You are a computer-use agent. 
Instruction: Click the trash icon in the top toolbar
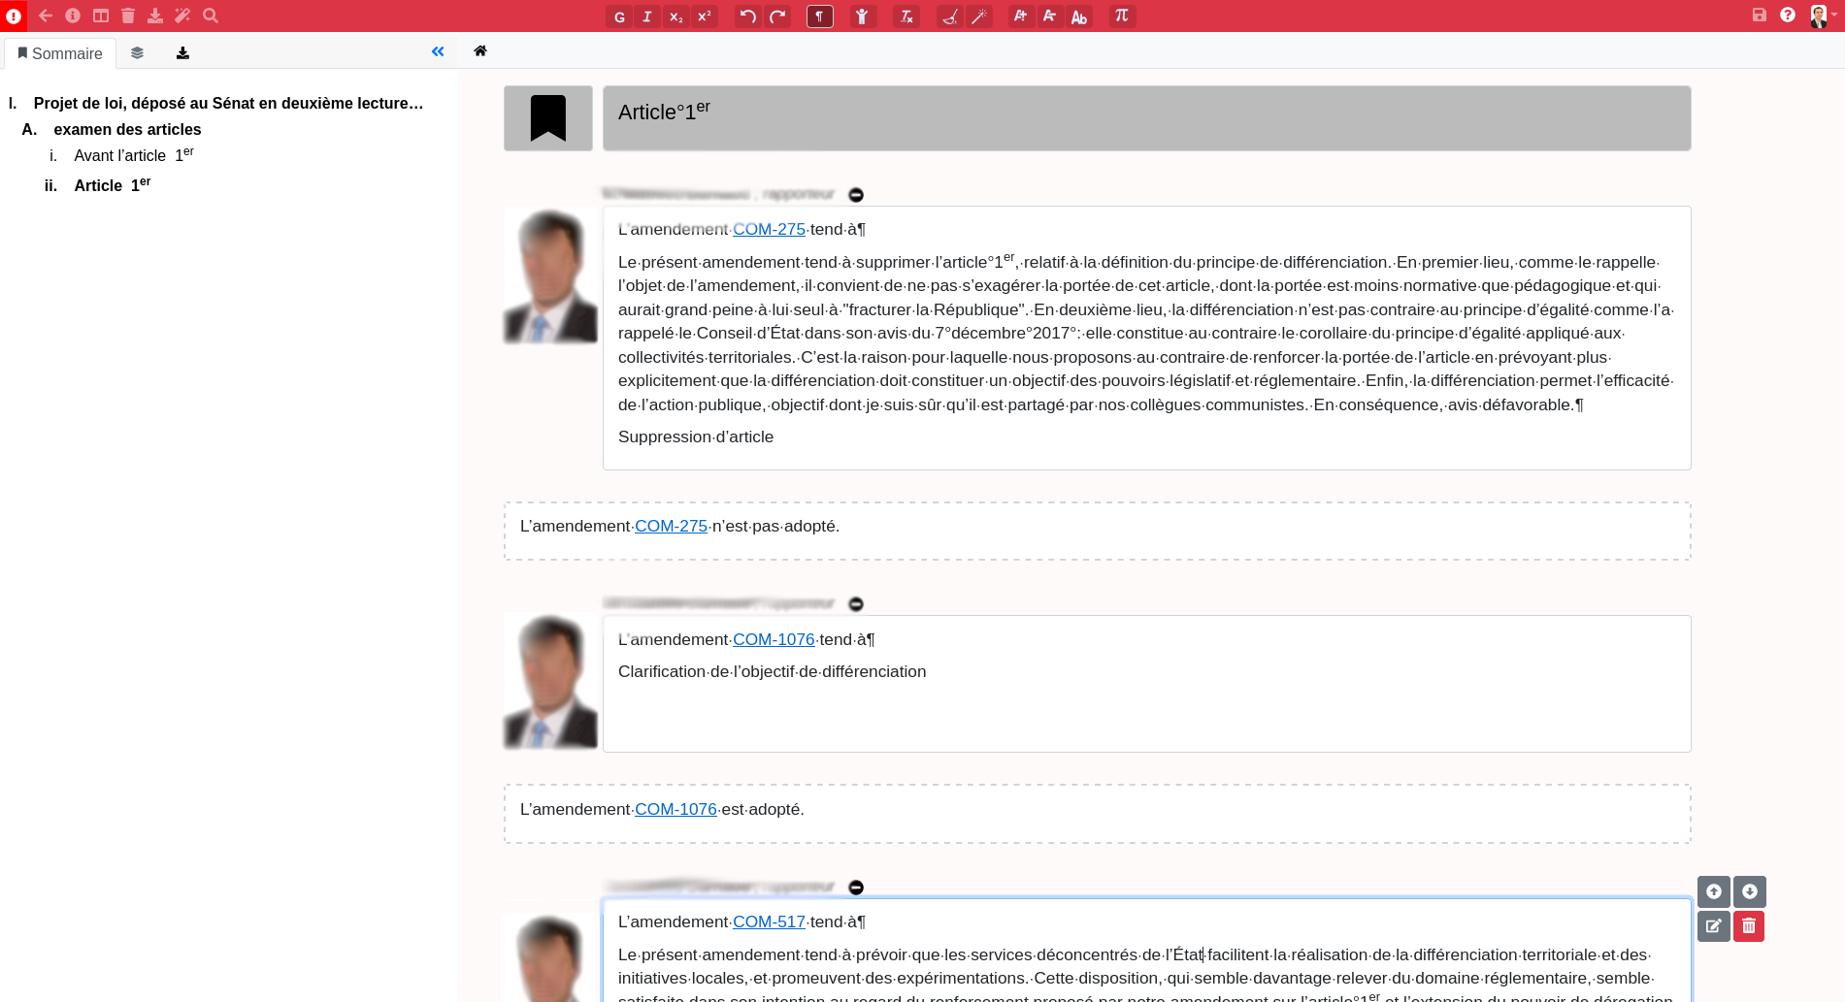click(x=128, y=16)
